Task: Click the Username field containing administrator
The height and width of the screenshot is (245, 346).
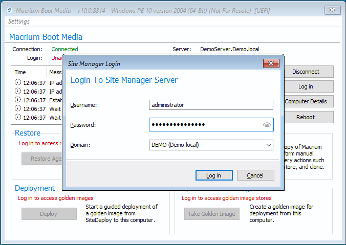Action: (x=211, y=105)
